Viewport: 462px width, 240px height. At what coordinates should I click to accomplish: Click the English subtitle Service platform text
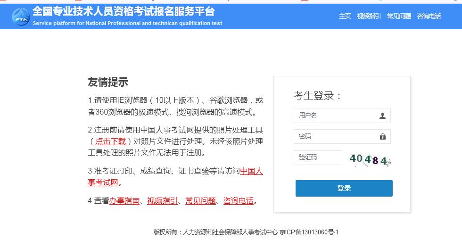tap(127, 23)
